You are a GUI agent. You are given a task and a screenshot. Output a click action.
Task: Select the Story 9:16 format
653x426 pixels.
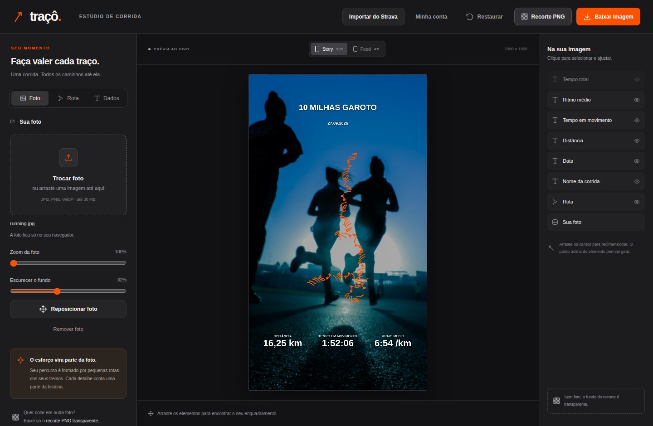coord(329,49)
